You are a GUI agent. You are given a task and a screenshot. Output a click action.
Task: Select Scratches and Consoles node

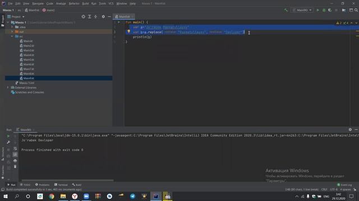27,92
